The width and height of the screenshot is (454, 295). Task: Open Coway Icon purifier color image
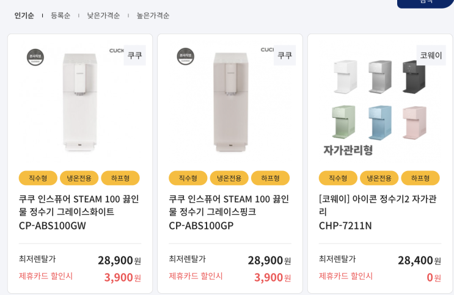tap(379, 104)
